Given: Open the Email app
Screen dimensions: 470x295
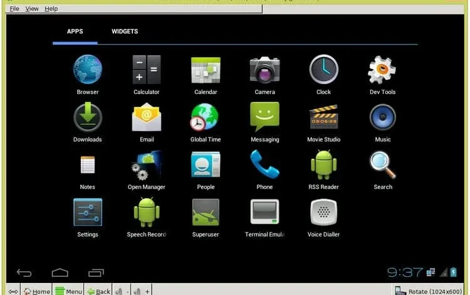Looking at the screenshot, I should pyautogui.click(x=147, y=117).
